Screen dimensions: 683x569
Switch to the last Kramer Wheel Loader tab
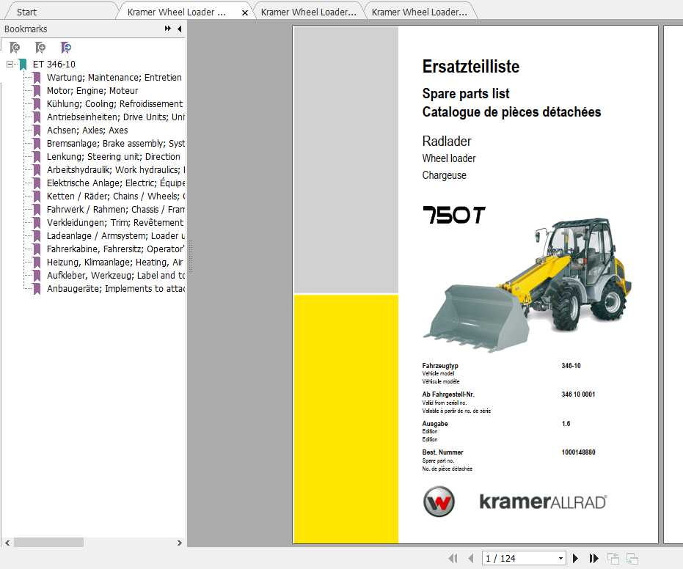coord(419,12)
